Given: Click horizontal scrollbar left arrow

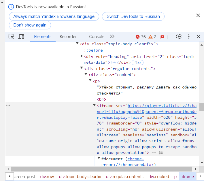Looking at the screenshot, I should tap(8, 169).
